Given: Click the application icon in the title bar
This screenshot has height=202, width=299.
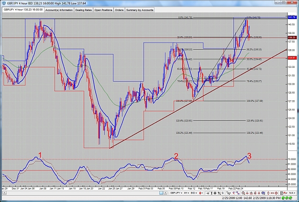Looking at the screenshot, I should pos(4,3).
